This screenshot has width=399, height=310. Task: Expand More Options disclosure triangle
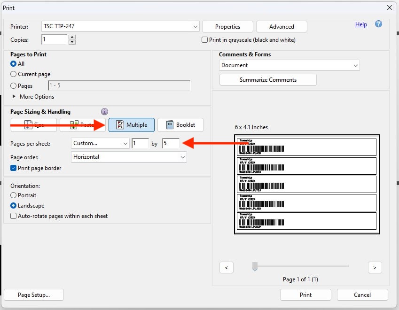[14, 96]
